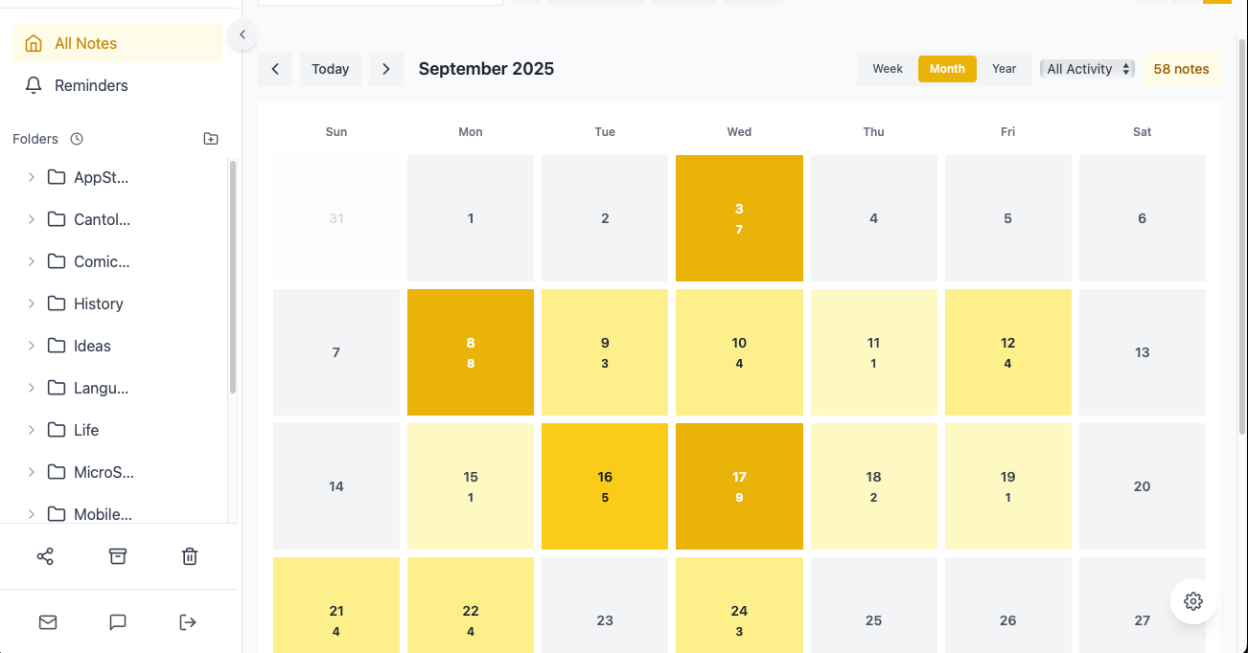Click the mail envelope icon
The image size is (1248, 653).
coord(48,622)
